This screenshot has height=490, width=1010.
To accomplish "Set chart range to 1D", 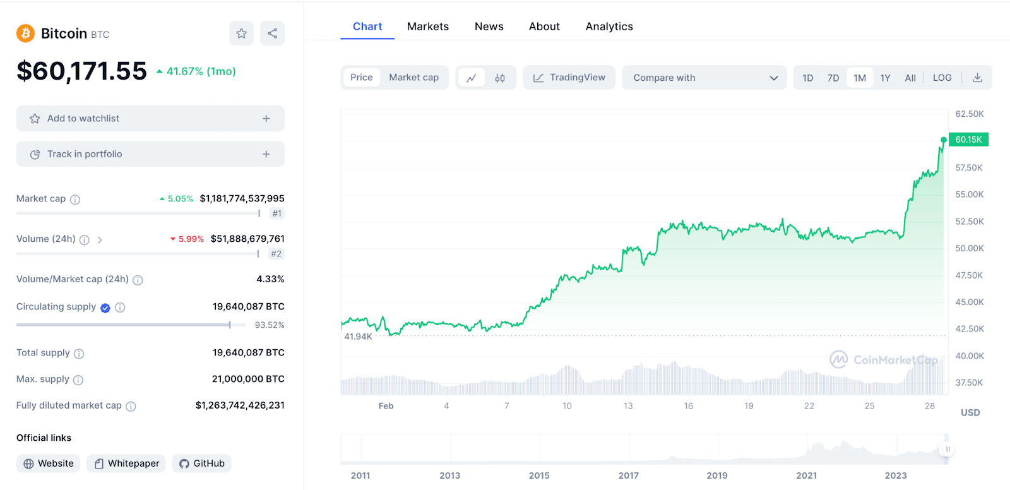I will pyautogui.click(x=808, y=78).
